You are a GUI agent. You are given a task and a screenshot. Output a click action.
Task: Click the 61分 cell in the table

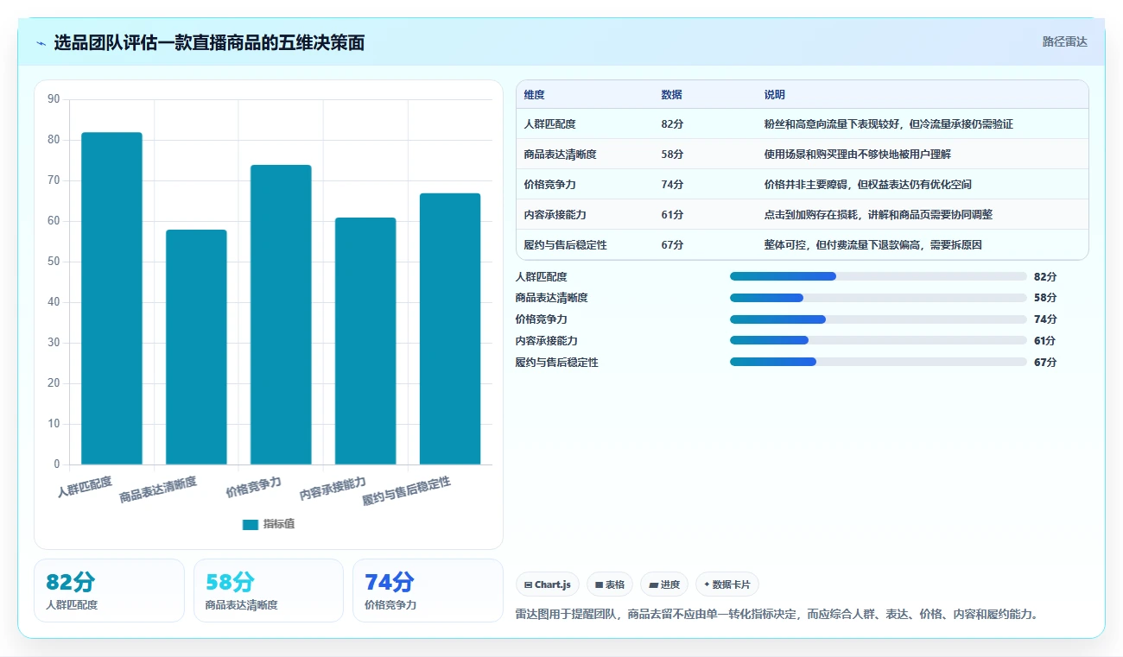(x=673, y=215)
